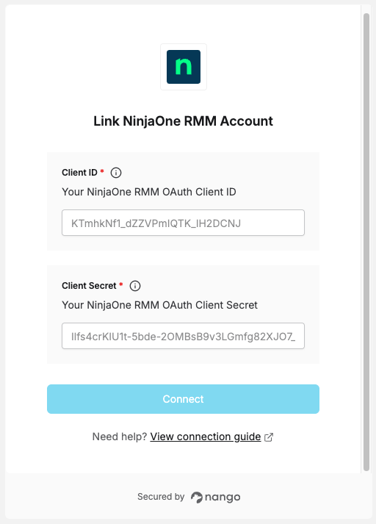This screenshot has width=376, height=524.
Task: Click the nango wordmark in the footer
Action: click(223, 498)
